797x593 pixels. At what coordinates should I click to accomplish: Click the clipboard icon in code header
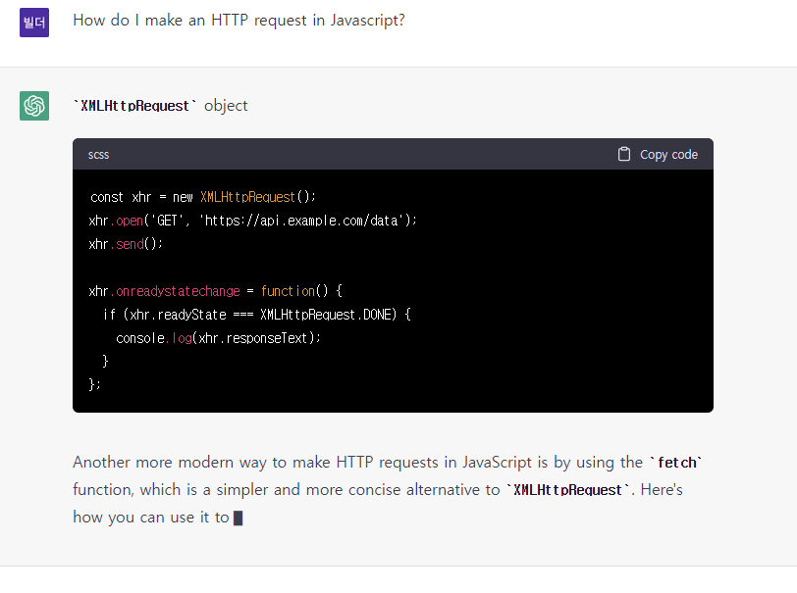tap(623, 154)
